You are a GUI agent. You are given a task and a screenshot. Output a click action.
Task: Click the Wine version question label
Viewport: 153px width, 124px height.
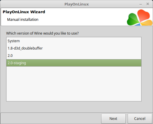coord(42,33)
